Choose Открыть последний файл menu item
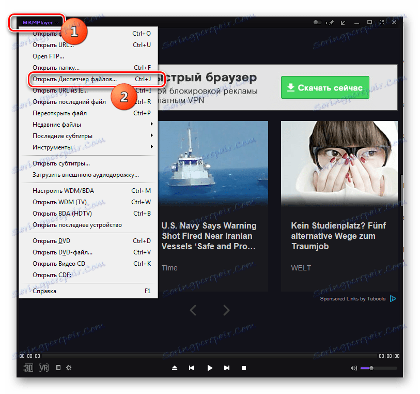This screenshot has width=420, height=394. pyautogui.click(x=89, y=102)
